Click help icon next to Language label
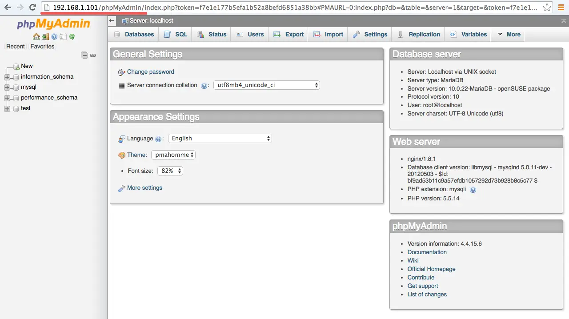The width and height of the screenshot is (569, 319). point(158,139)
